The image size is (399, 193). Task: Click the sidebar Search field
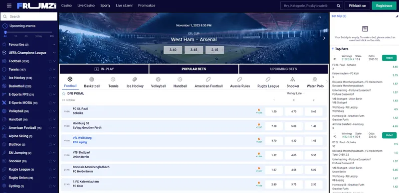point(29,16)
